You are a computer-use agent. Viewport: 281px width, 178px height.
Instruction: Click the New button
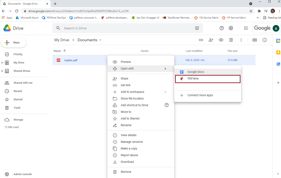(x=14, y=43)
